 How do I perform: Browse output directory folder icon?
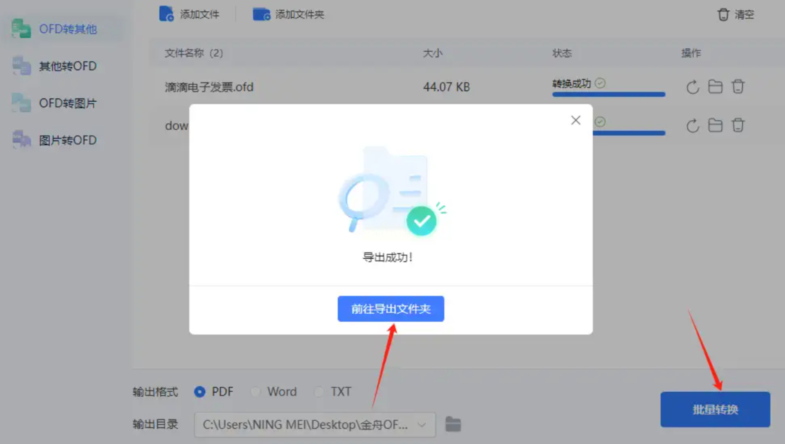453,424
